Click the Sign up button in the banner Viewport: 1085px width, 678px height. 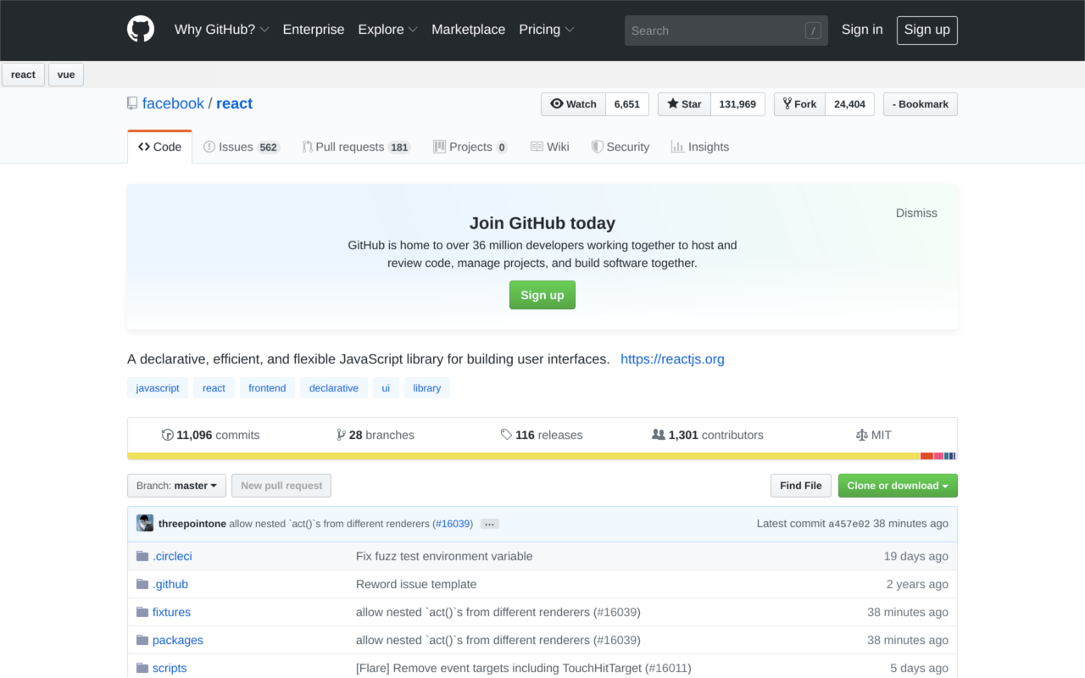(542, 294)
